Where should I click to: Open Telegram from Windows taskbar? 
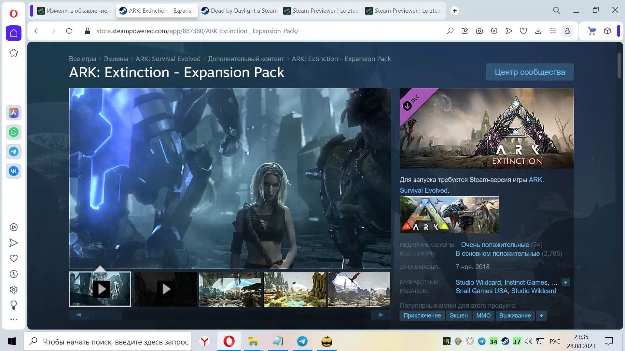pyautogui.click(x=302, y=341)
